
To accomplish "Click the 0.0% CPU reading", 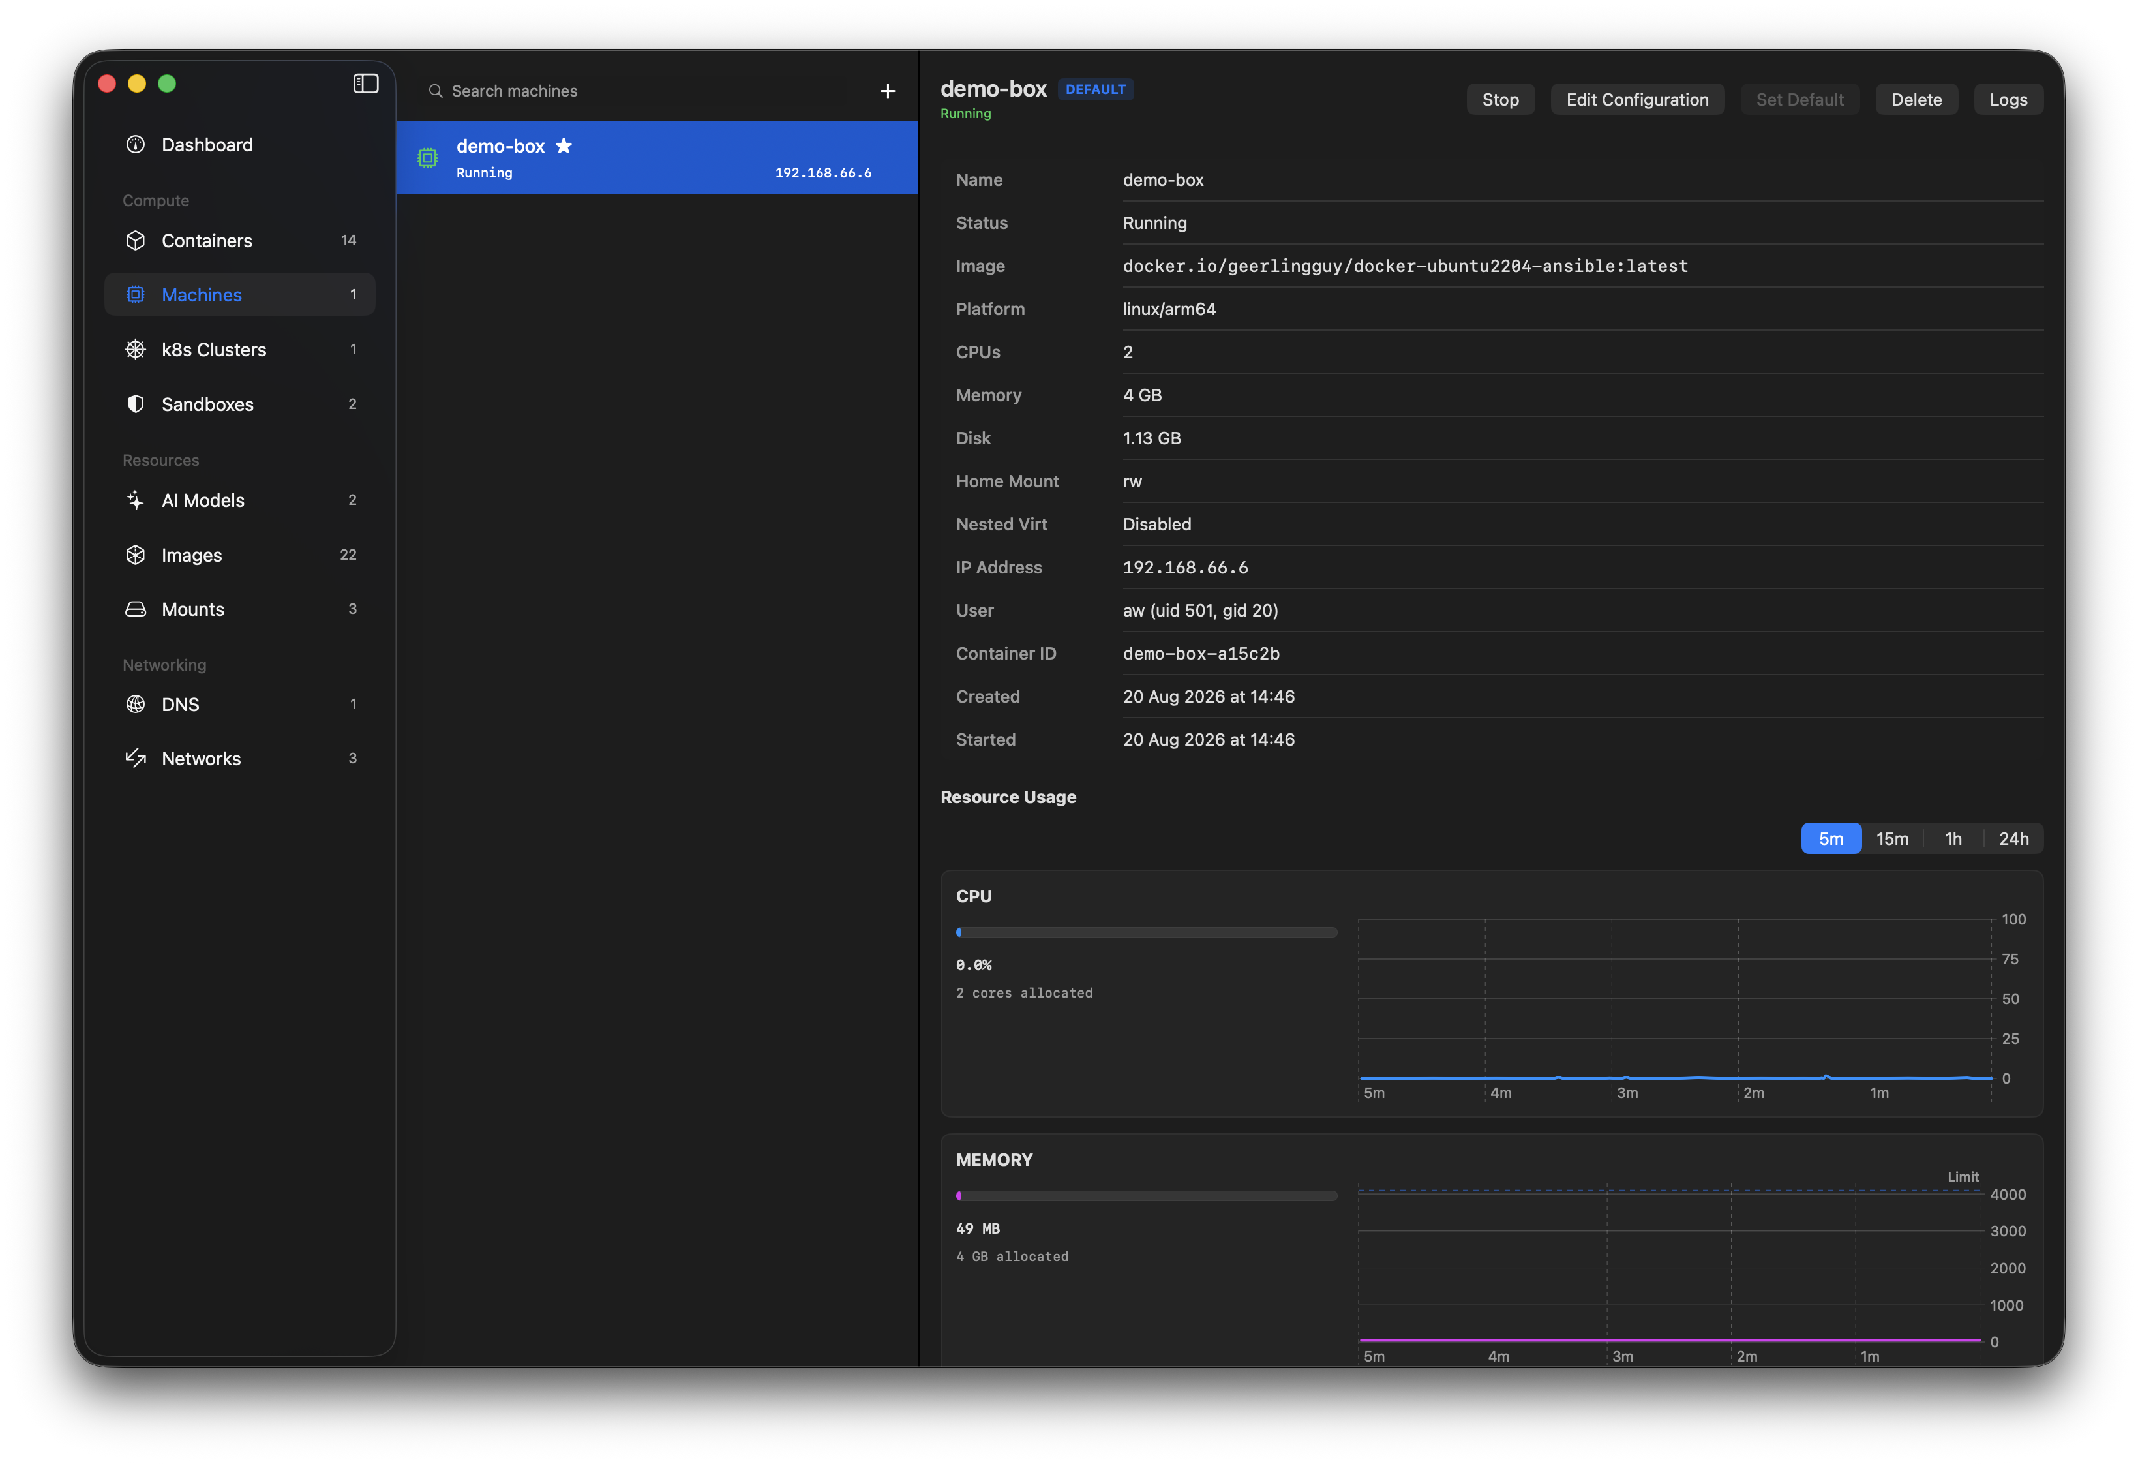I will click(973, 964).
